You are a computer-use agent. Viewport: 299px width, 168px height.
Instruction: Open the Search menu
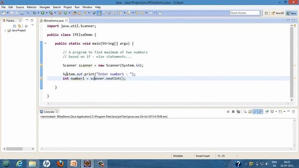pos(57,7)
